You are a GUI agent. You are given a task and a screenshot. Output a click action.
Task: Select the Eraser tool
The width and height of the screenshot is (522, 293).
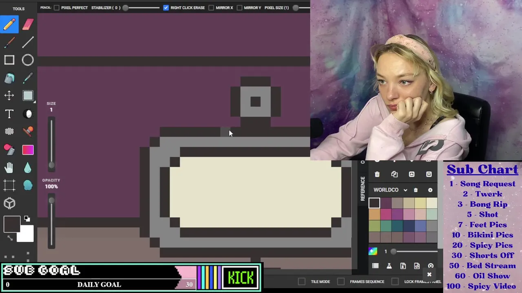click(x=28, y=24)
